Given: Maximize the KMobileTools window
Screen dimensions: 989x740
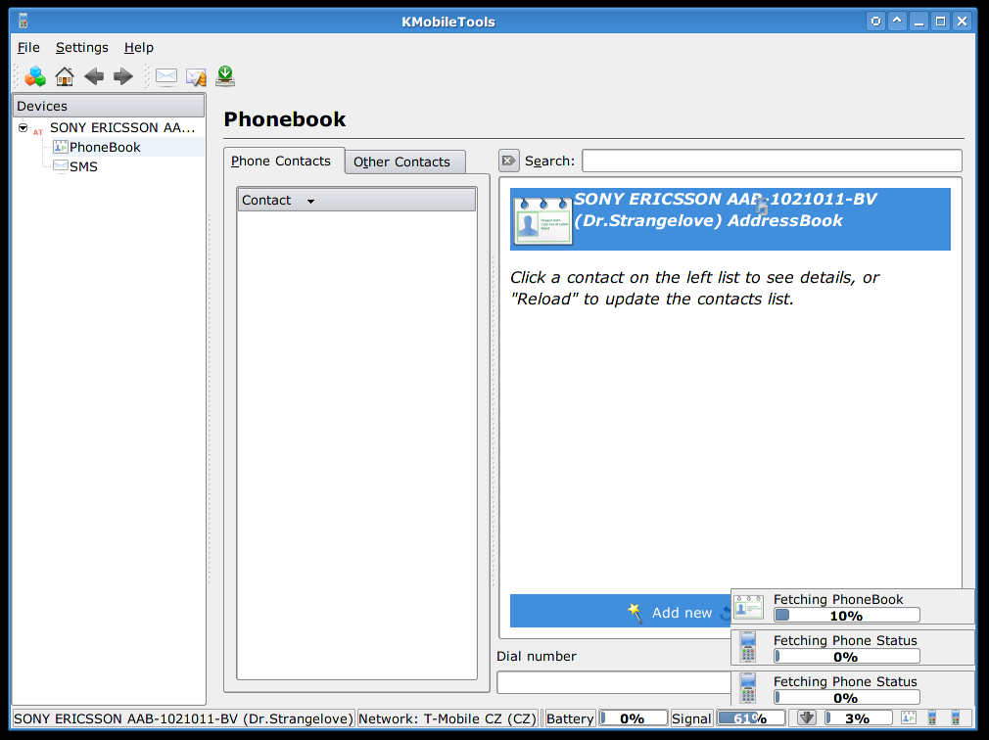Looking at the screenshot, I should pyautogui.click(x=940, y=22).
